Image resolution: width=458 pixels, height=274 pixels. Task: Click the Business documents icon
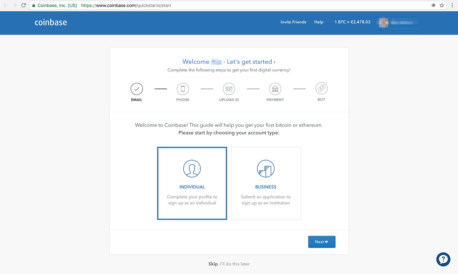pos(266,169)
